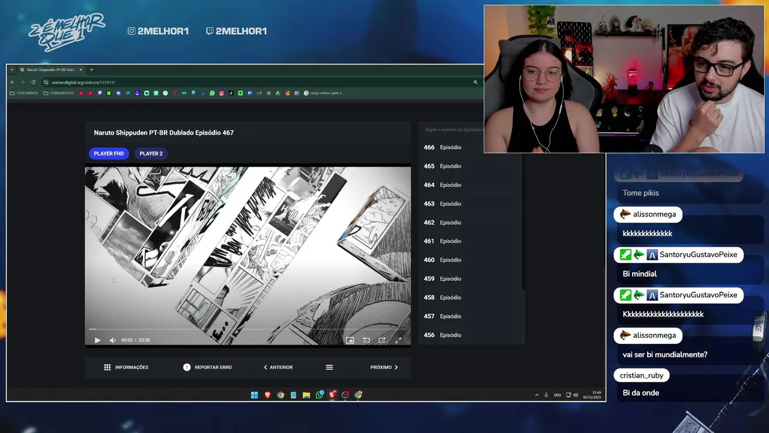
Task: Skip forward video 10 seconds
Action: (x=381, y=340)
